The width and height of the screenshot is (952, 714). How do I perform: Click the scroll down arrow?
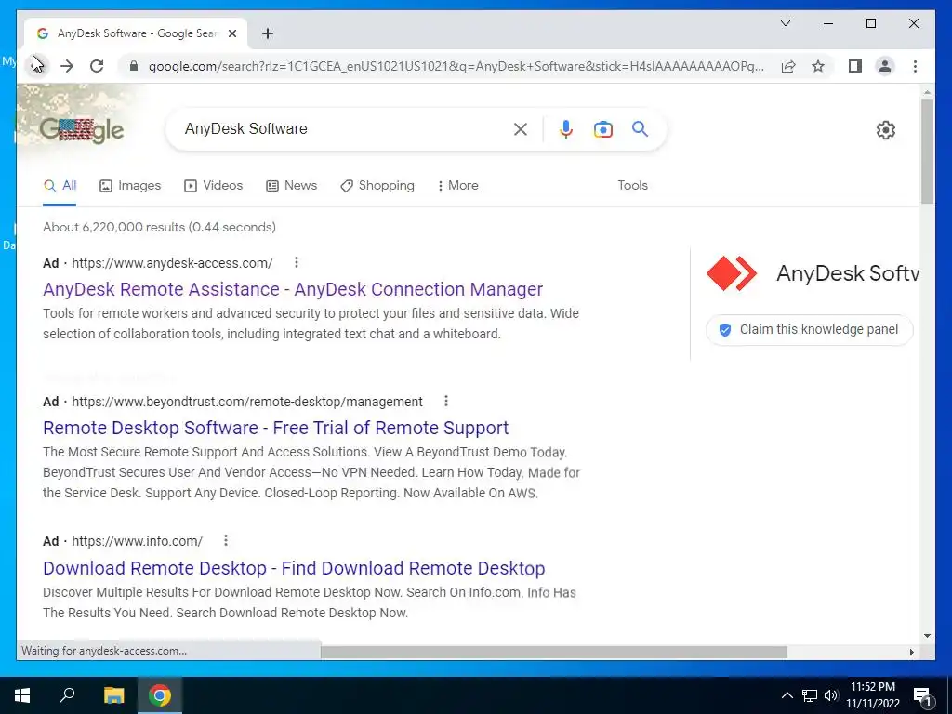pos(927,636)
